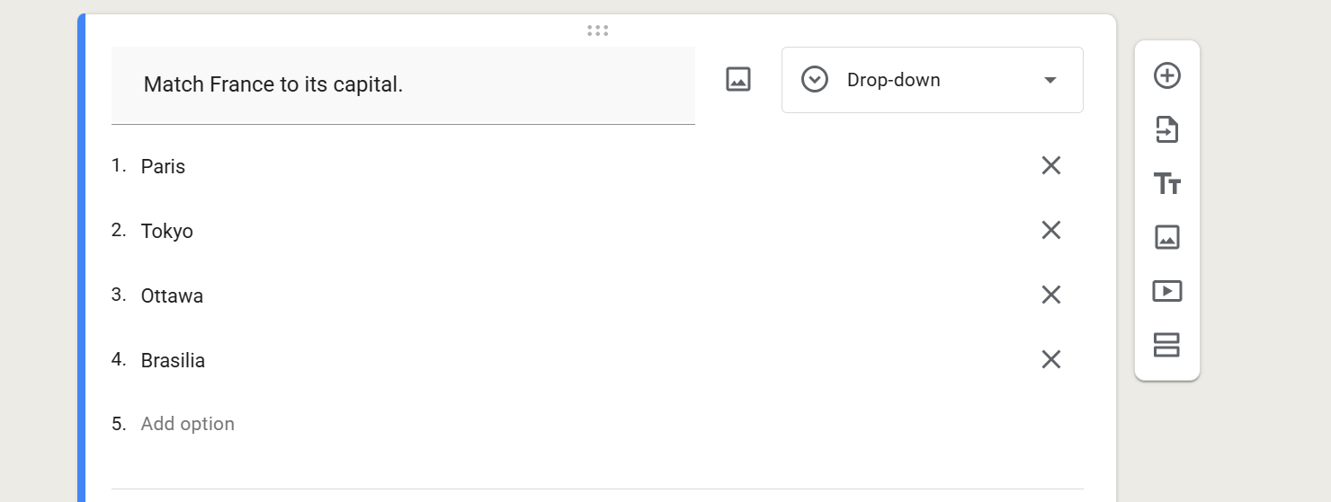Delete the Brasilia option

click(x=1050, y=359)
